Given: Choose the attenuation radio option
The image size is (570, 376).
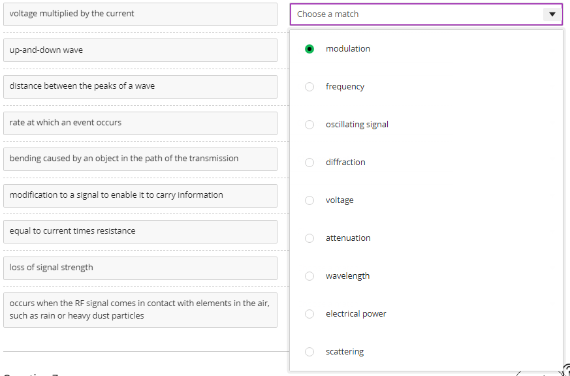Looking at the screenshot, I should coord(309,238).
